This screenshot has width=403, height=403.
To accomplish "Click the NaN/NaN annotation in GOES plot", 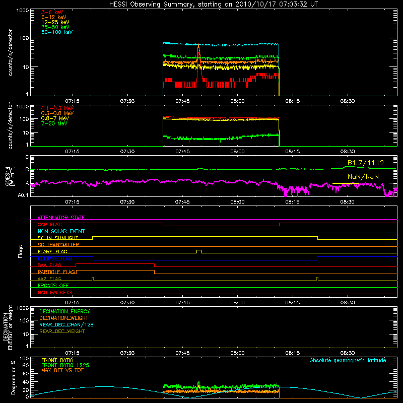I will [x=363, y=177].
